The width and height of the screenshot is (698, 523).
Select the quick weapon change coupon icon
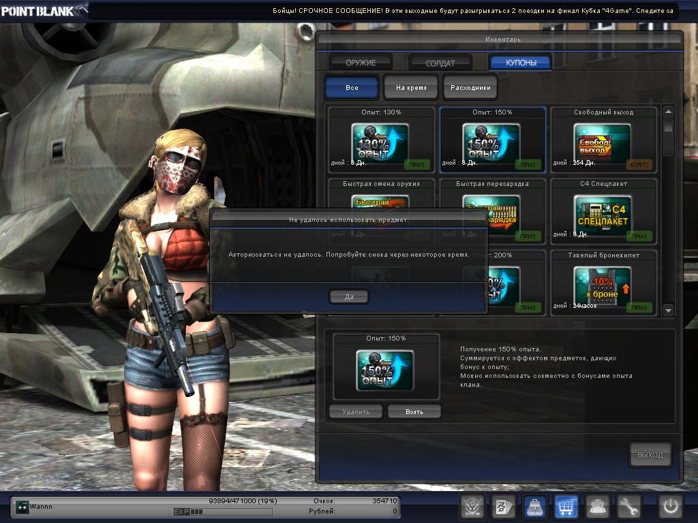380,201
